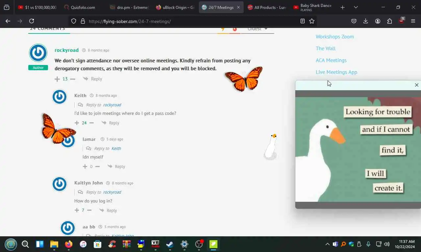The height and width of the screenshot is (252, 421).
Task: Open the Live Meetings App sidebar link
Action: tap(336, 72)
